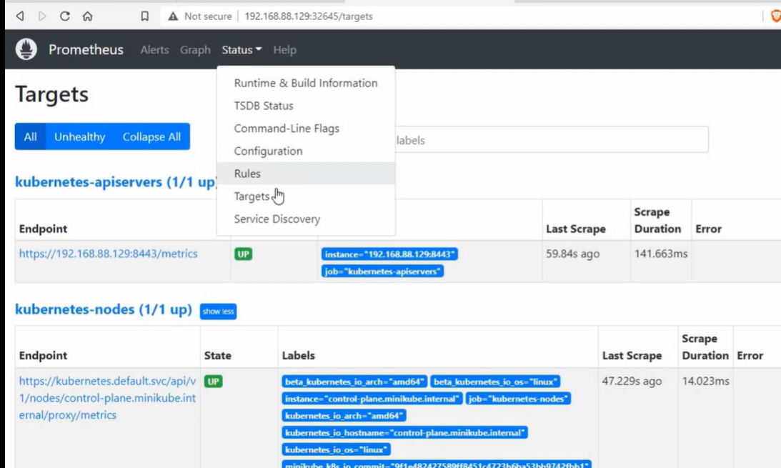Image resolution: width=781 pixels, height=468 pixels.
Task: Click beta_kubernetes_io_arch="amd64" label
Action: coord(354,382)
